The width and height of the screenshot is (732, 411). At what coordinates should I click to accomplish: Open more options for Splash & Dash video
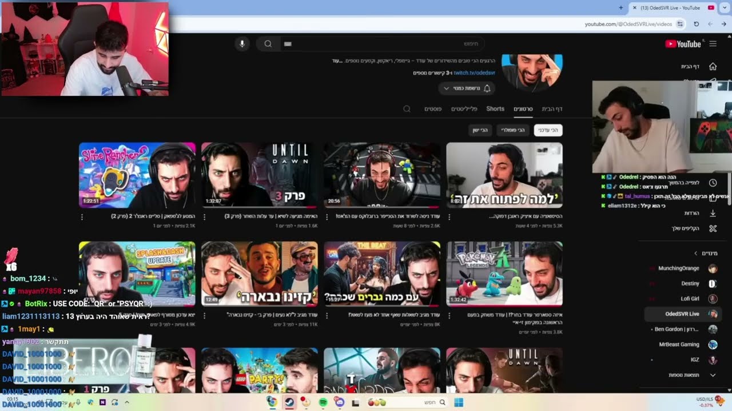point(82,315)
